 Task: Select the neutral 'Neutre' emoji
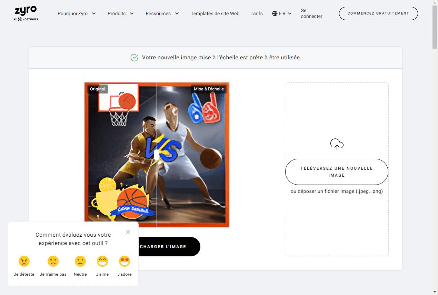[80, 261]
